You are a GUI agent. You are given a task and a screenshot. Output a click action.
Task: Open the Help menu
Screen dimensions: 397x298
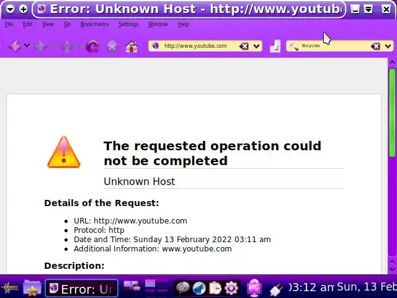pyautogui.click(x=184, y=24)
